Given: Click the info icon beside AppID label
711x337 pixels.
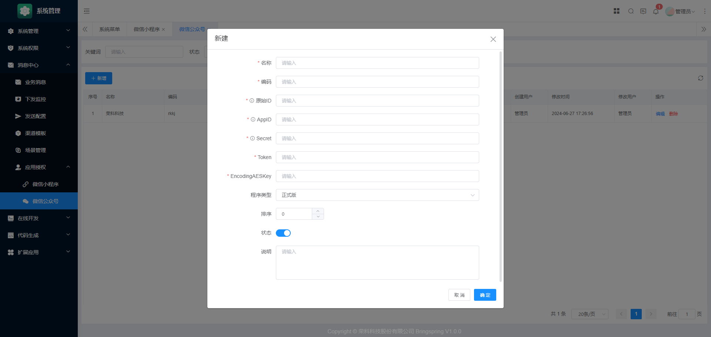Looking at the screenshot, I should [x=253, y=119].
